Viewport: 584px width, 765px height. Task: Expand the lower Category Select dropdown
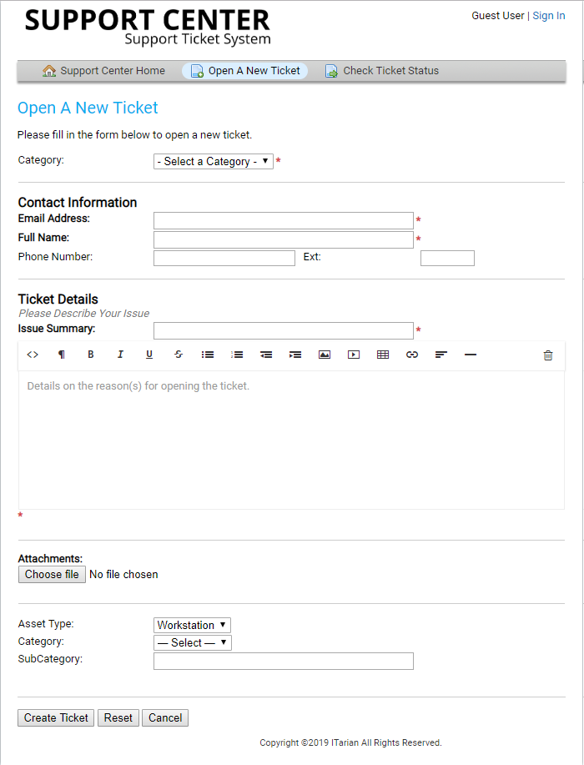pyautogui.click(x=192, y=642)
